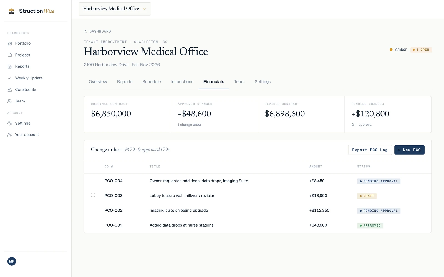Click PENDING APPROVAL badge for PCO-004
This screenshot has height=277, width=444.
pos(379,181)
